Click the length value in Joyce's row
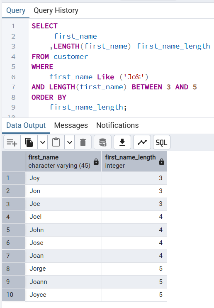The width and height of the screenshot is (214, 308). 134,295
